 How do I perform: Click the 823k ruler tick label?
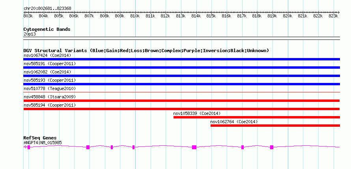(x=333, y=16)
